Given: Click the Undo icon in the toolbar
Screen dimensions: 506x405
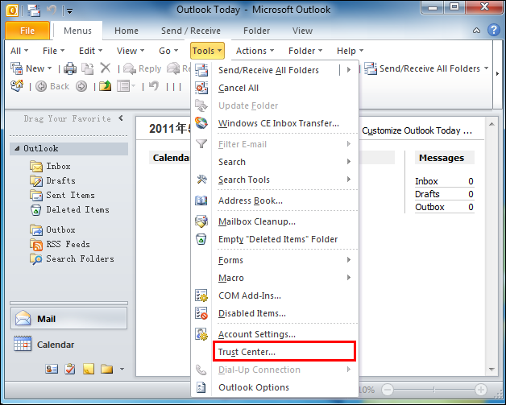Looking at the screenshot, I should click(154, 86).
